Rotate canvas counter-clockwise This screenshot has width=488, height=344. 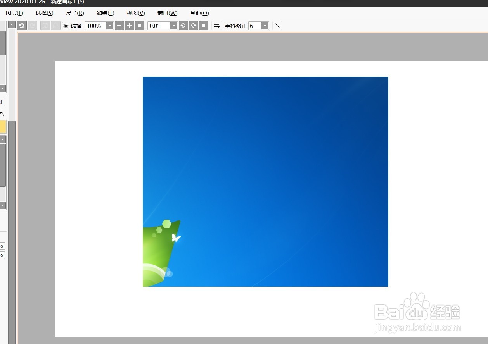[183, 26]
